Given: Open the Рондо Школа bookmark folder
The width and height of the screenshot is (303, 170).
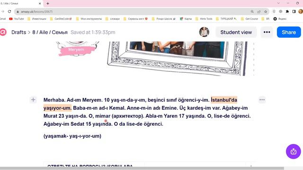Looking at the screenshot, I should pyautogui.click(x=164, y=19).
